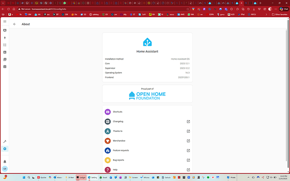Image resolution: width=290 pixels, height=181 pixels.
Task: Click the external link icon for Bug reports
Action: point(188,160)
